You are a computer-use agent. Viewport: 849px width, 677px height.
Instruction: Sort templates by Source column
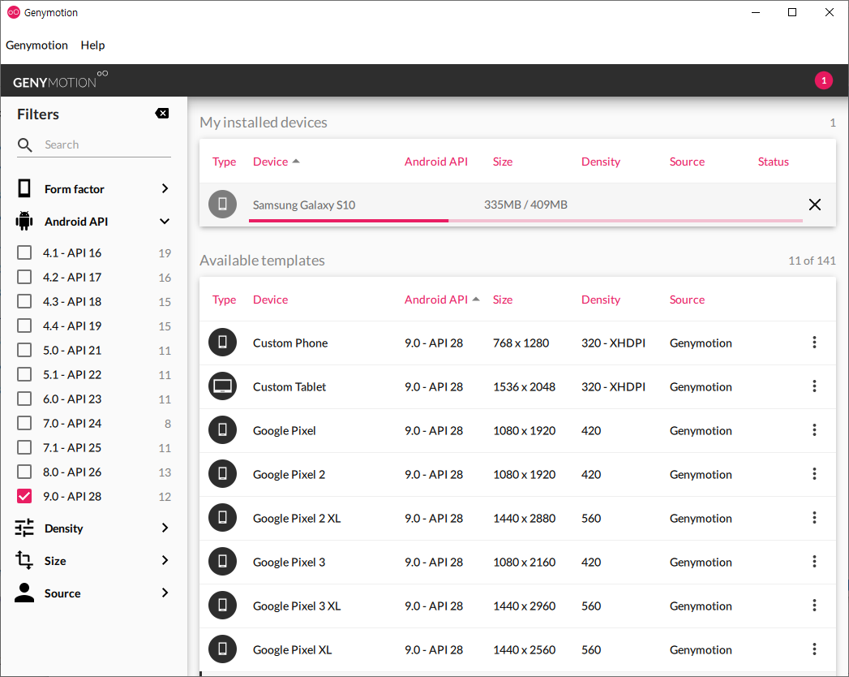[x=687, y=300]
